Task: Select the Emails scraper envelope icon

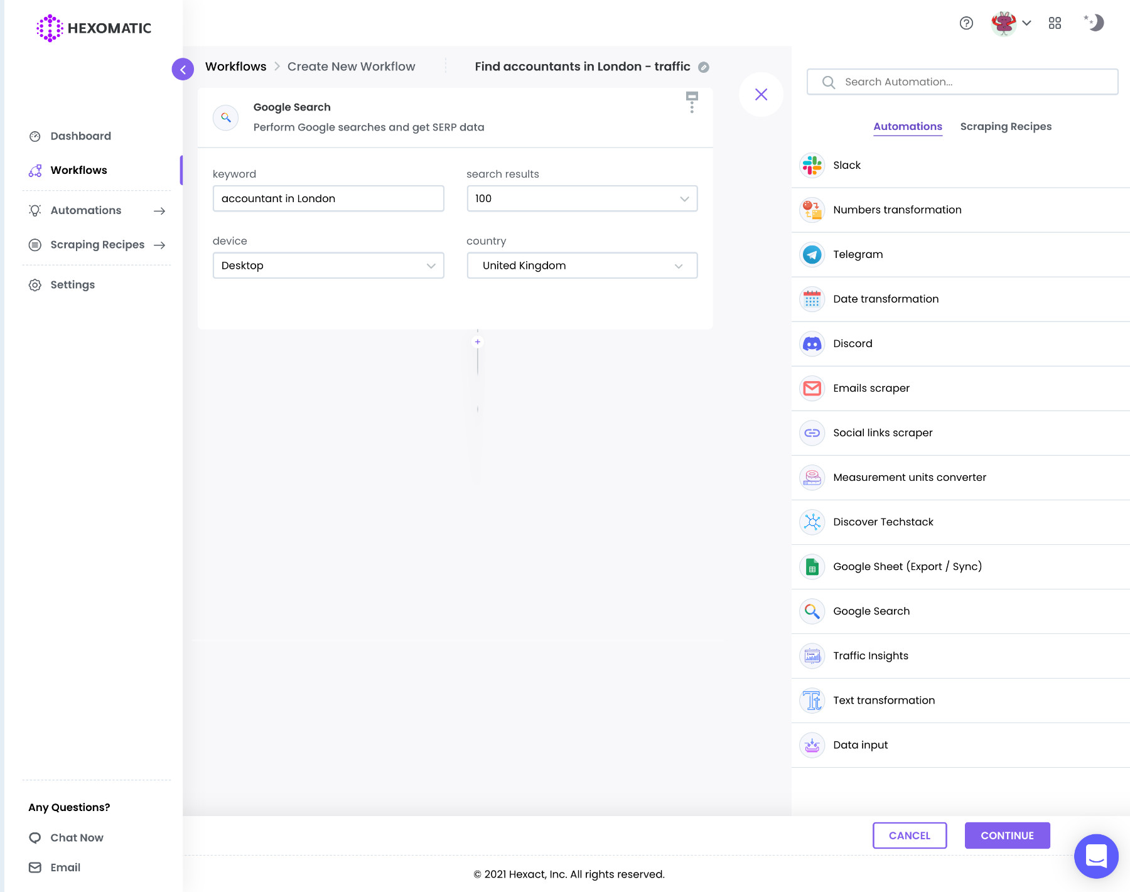Action: 812,388
